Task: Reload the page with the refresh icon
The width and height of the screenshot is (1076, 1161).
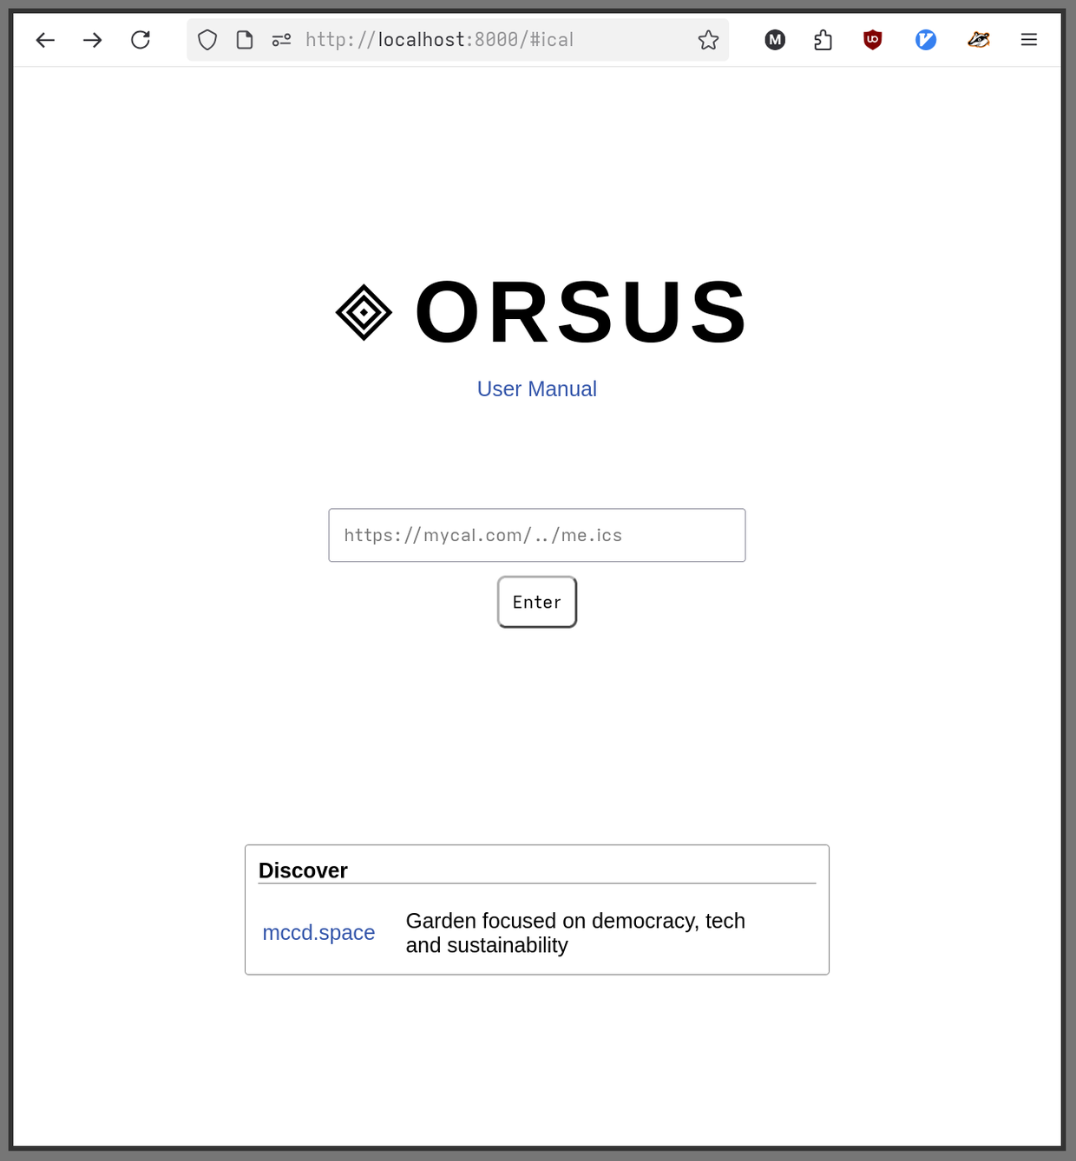Action: click(x=141, y=40)
